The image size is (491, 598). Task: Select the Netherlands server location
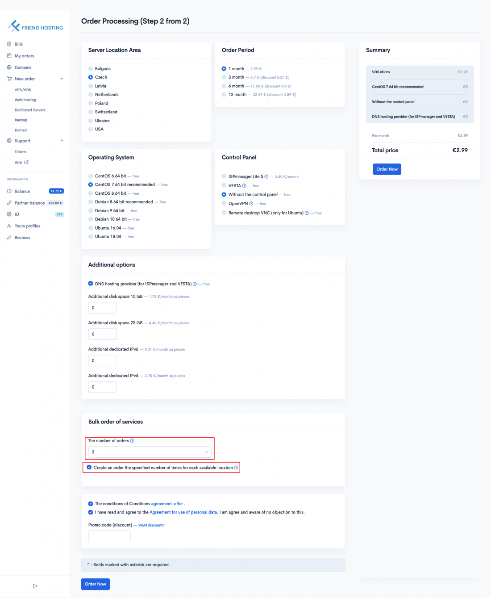[x=91, y=95]
